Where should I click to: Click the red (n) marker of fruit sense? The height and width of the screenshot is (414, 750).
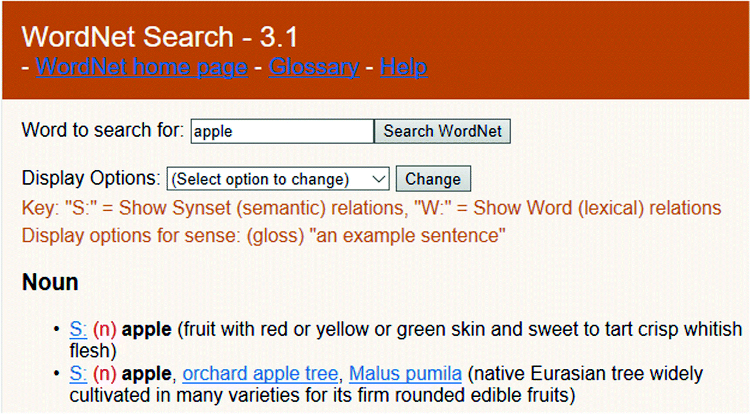coord(104,329)
